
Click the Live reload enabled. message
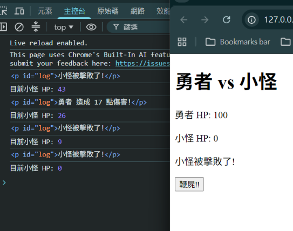pyautogui.click(x=49, y=43)
